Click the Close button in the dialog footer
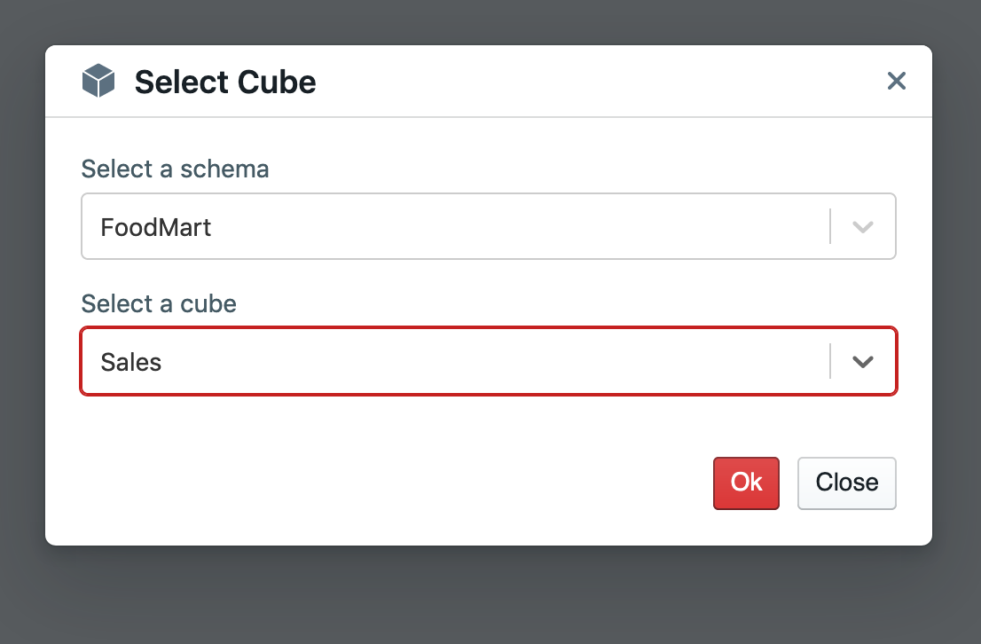The height and width of the screenshot is (644, 981). pos(846,483)
